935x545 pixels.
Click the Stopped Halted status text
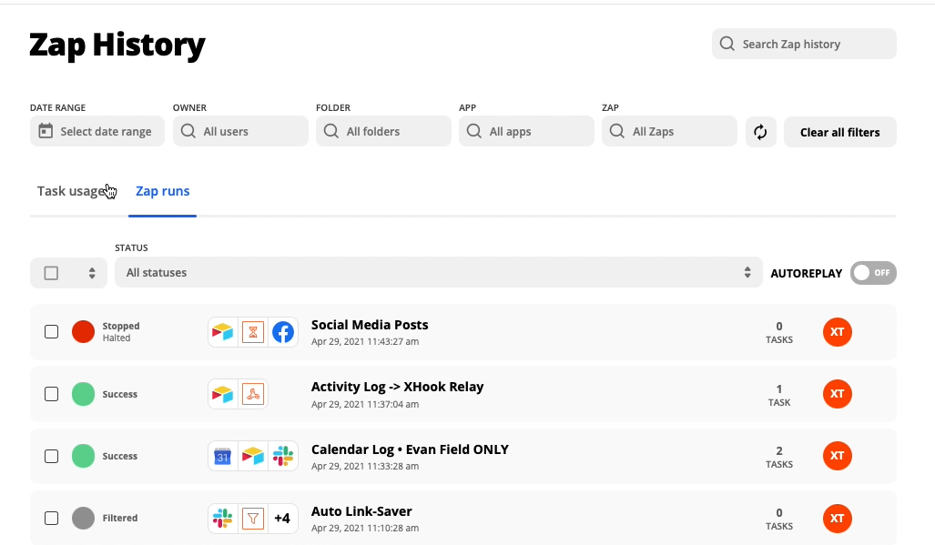(x=121, y=332)
